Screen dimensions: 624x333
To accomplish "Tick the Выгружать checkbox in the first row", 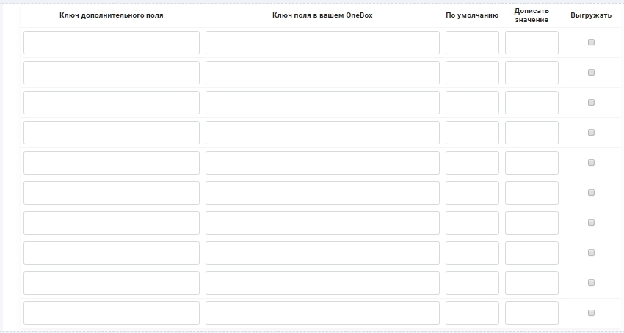I will point(591,42).
